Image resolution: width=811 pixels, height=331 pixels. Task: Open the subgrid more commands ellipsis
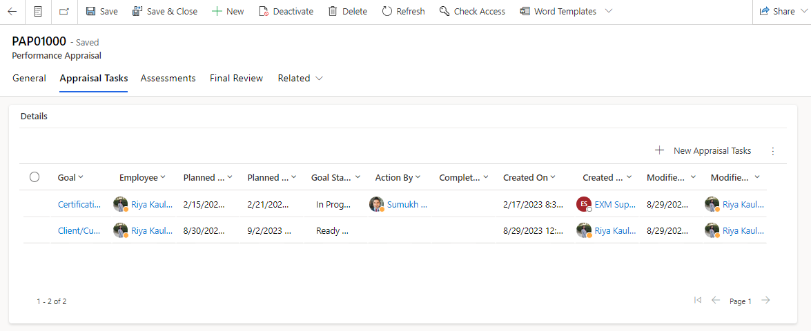coord(773,151)
